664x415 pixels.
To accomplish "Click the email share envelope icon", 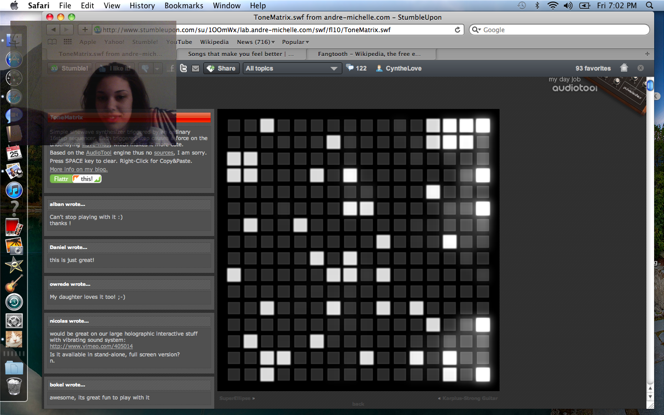I will (196, 68).
